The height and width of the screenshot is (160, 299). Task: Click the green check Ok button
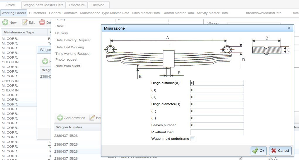click(258, 151)
